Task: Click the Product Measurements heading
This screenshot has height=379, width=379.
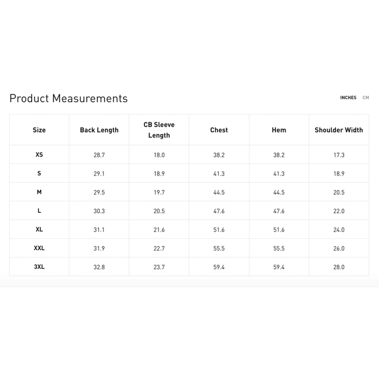Action: 68,99
